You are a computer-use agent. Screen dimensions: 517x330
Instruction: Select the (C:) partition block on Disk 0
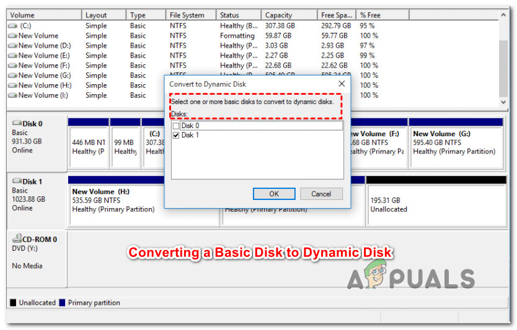pyautogui.click(x=153, y=143)
